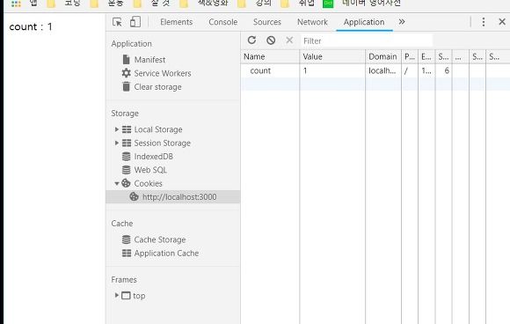Delete selected cookie with the X icon
The height and width of the screenshot is (324, 510).
[289, 40]
